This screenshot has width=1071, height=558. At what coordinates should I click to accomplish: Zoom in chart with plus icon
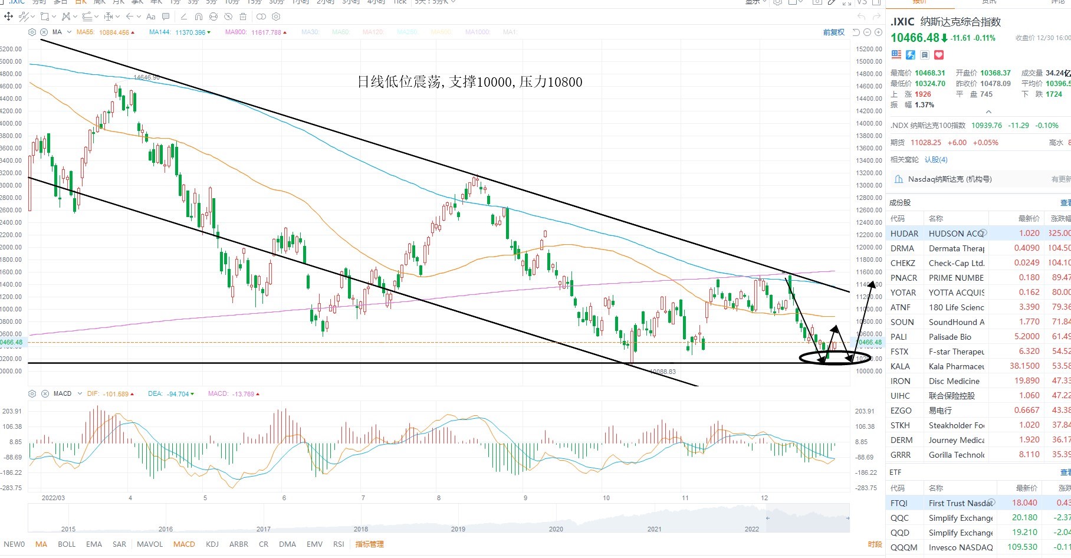[878, 32]
